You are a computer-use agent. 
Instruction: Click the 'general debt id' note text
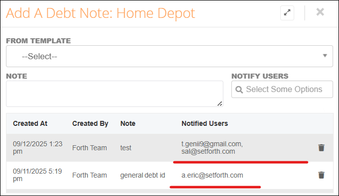pyautogui.click(x=143, y=175)
